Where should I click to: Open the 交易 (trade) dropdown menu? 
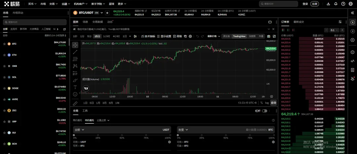click(x=54, y=4)
